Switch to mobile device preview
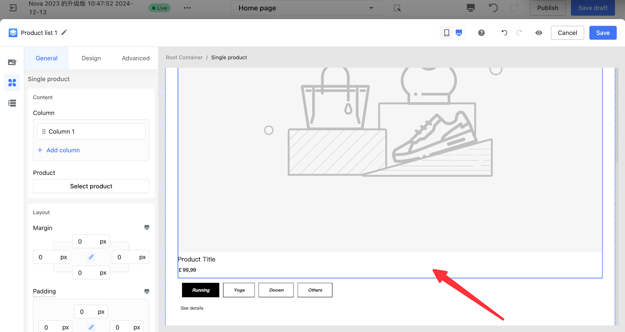The image size is (625, 332). pyautogui.click(x=446, y=33)
